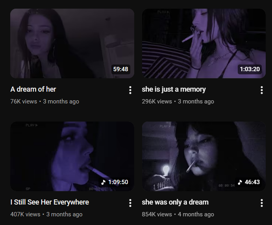Click the 407K views metadata text
Screen dimensions: 272x225
[25, 214]
